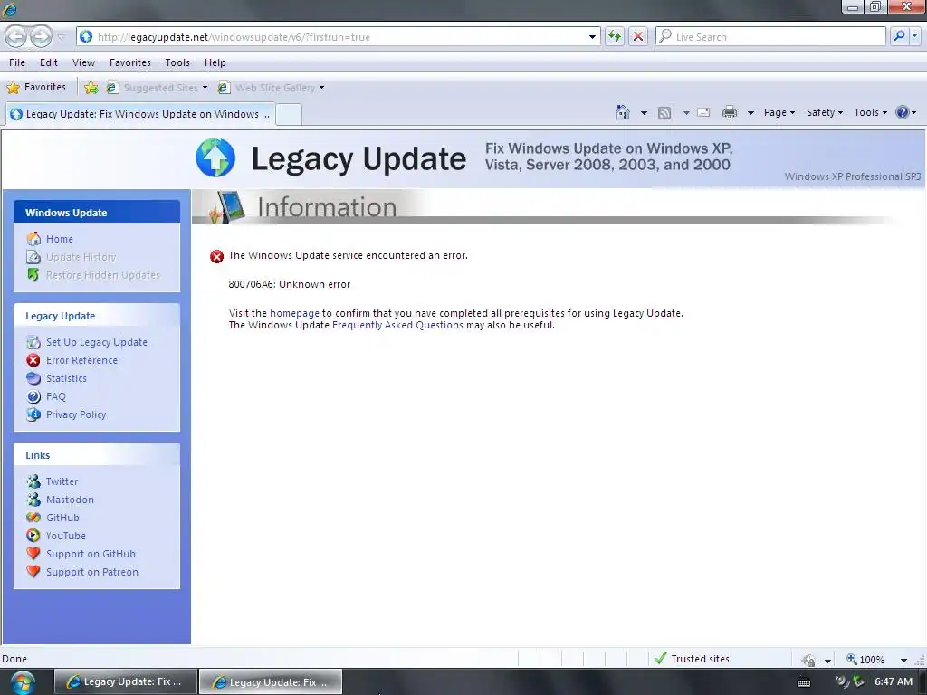Expand the Home button dropdown arrow
This screenshot has height=695, width=927.
(644, 113)
